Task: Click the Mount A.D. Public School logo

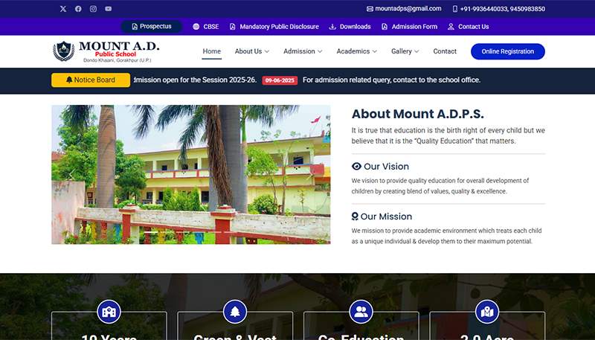Action: coord(106,51)
